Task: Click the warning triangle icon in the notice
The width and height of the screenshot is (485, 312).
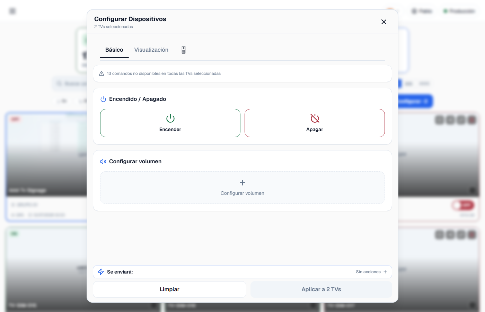Action: [x=102, y=73]
